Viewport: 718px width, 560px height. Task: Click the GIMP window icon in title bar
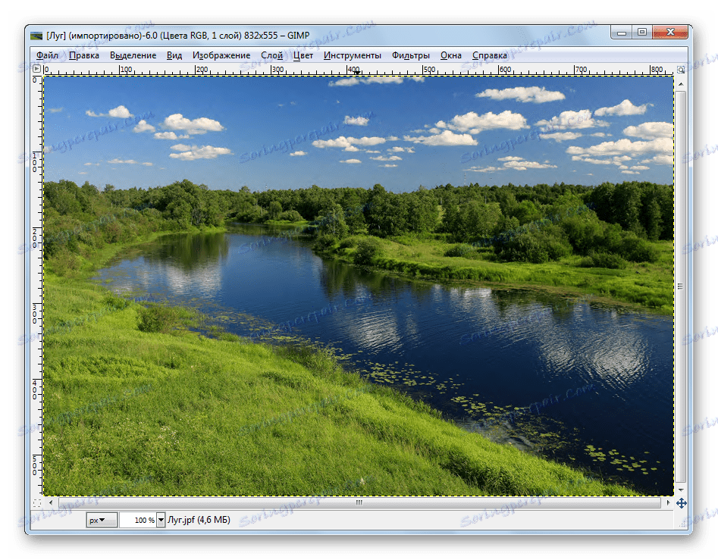click(36, 36)
